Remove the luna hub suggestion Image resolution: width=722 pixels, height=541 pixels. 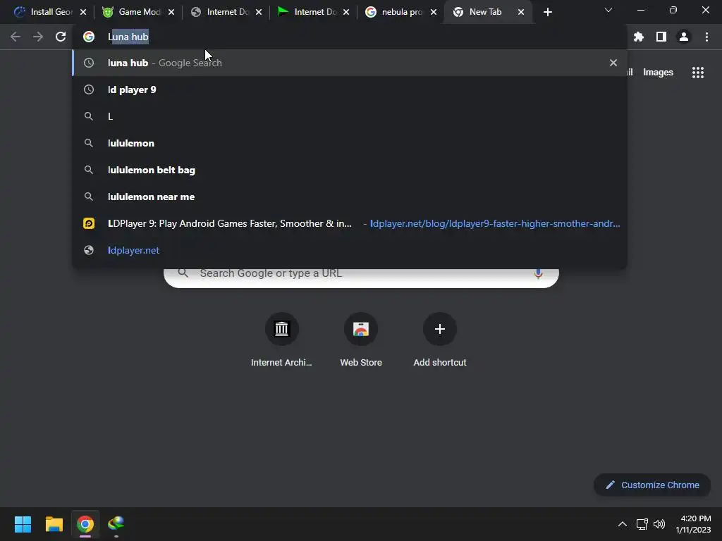pos(613,63)
